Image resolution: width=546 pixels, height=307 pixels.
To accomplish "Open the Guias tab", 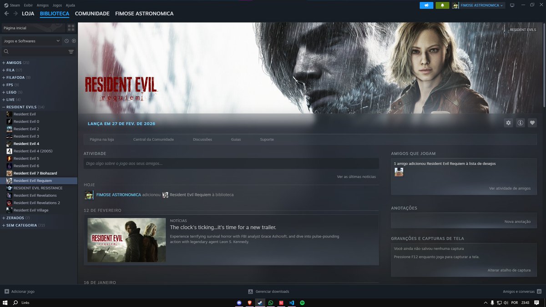I will tap(236, 139).
